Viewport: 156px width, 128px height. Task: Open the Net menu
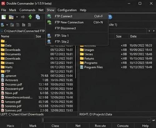tap(41, 10)
